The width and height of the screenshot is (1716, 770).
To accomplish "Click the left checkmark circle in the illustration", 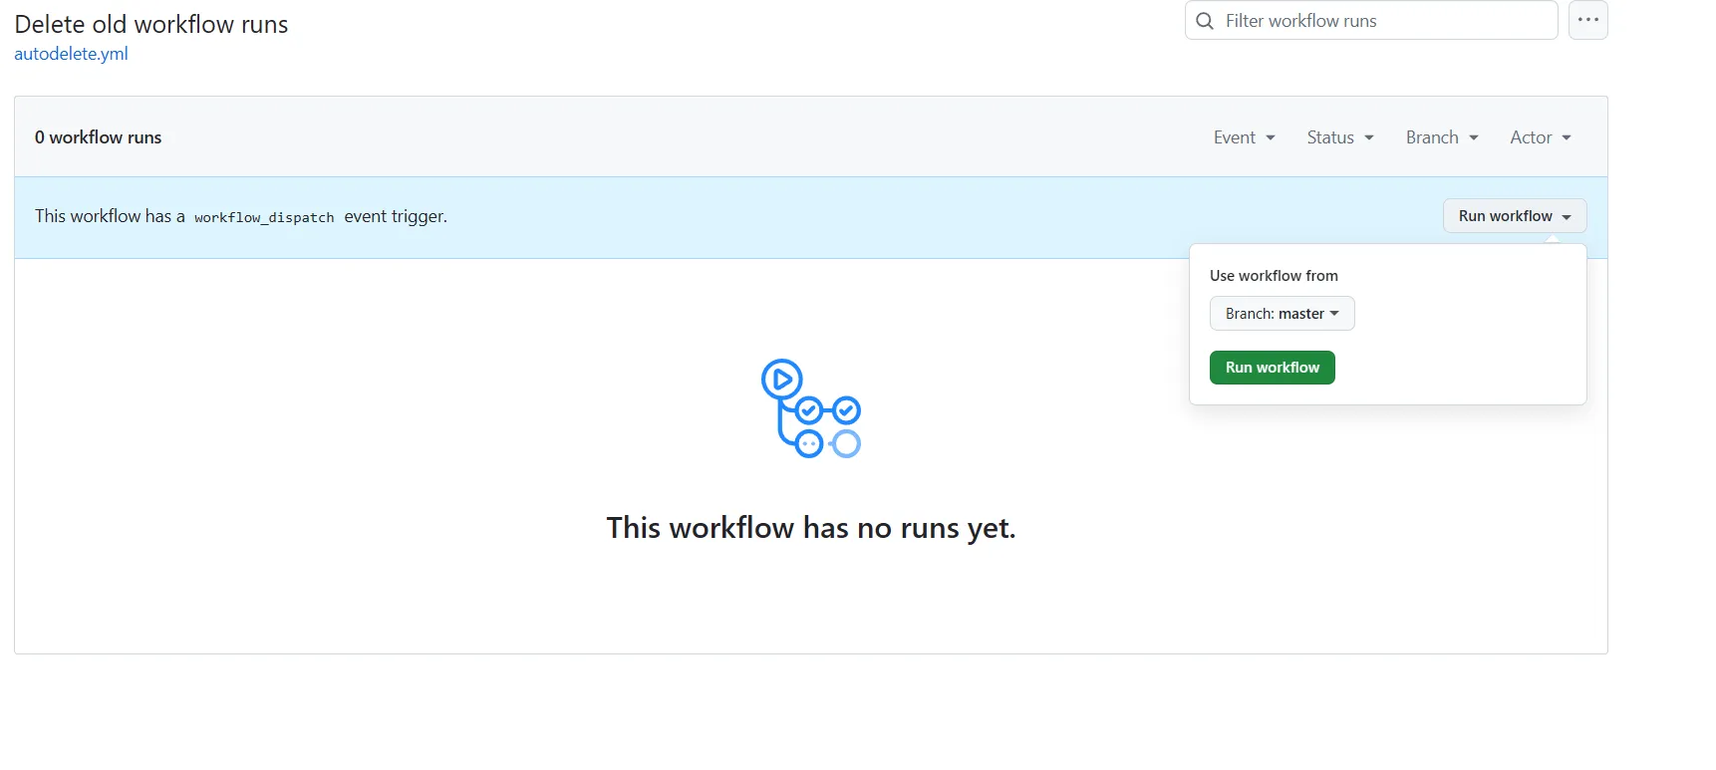I will pyautogui.click(x=809, y=410).
